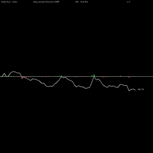The height and width of the screenshot is (153, 153).
Task: Select the 'Daily Force Index' title text
Action: 9,2
